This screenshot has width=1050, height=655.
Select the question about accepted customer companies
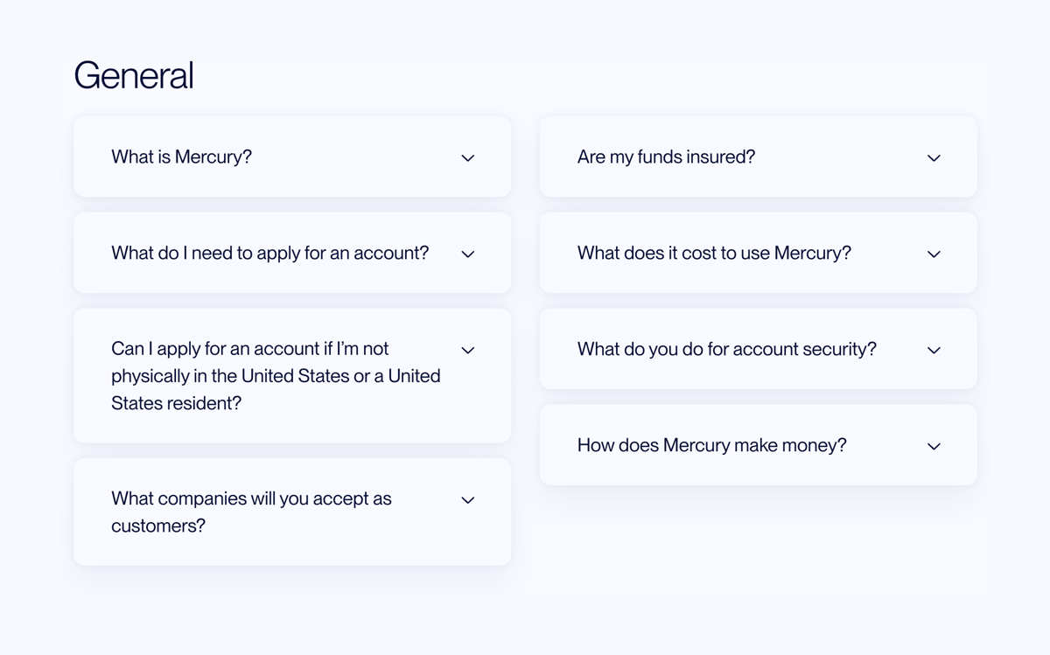pyautogui.click(x=251, y=512)
